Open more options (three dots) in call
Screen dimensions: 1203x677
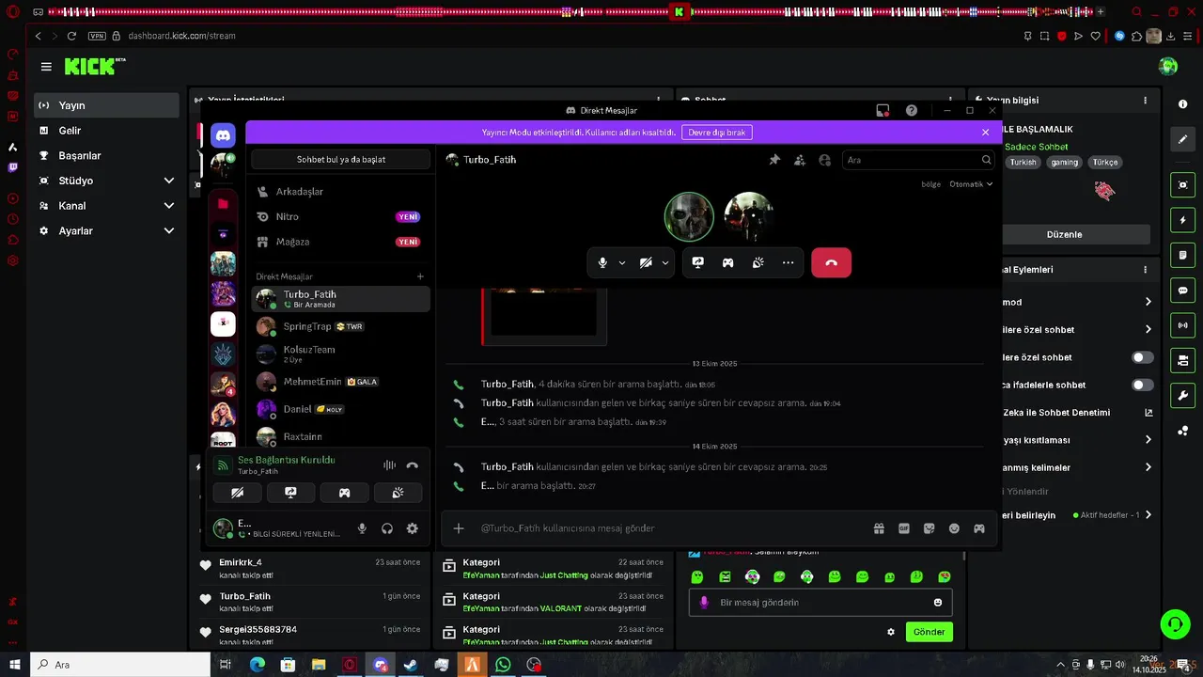click(x=788, y=263)
